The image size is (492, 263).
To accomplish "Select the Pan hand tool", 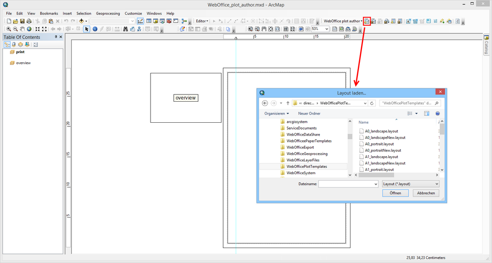I will [22, 29].
